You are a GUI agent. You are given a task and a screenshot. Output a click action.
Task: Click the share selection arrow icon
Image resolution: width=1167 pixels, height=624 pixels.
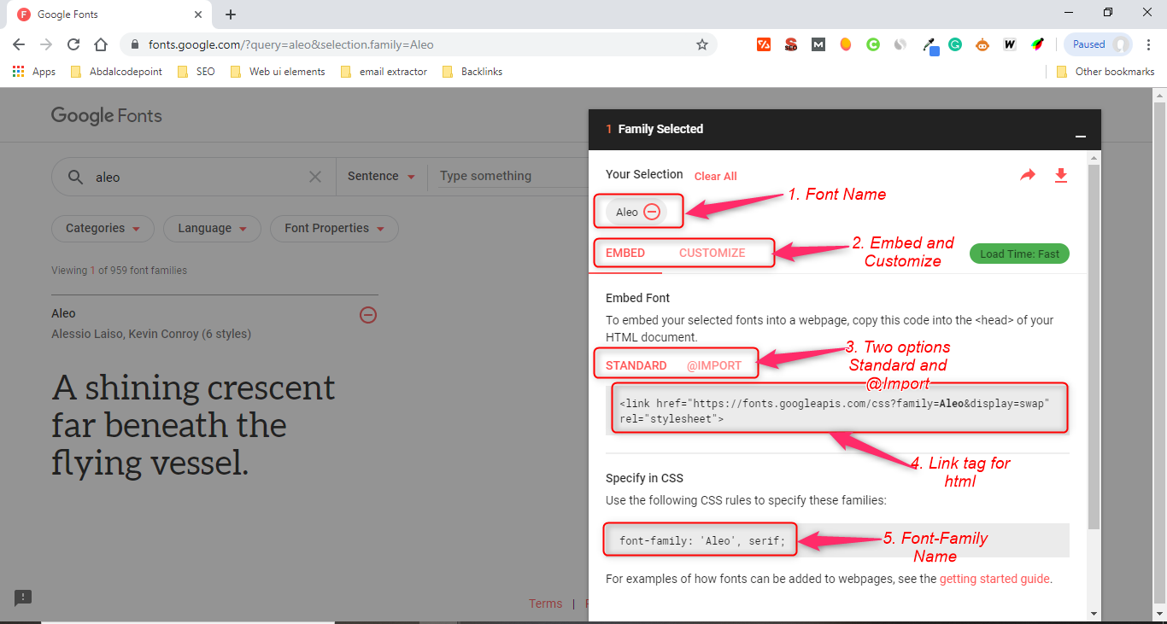[1027, 175]
